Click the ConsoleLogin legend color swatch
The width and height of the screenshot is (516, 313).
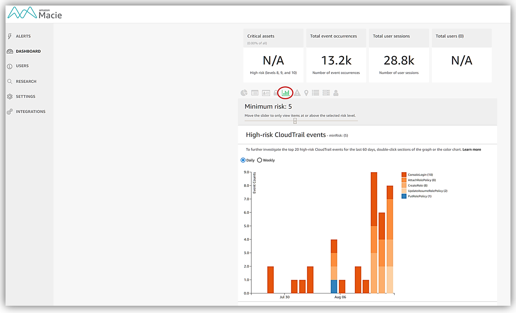coord(404,175)
